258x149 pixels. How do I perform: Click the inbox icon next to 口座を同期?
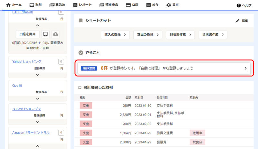[45, 34]
